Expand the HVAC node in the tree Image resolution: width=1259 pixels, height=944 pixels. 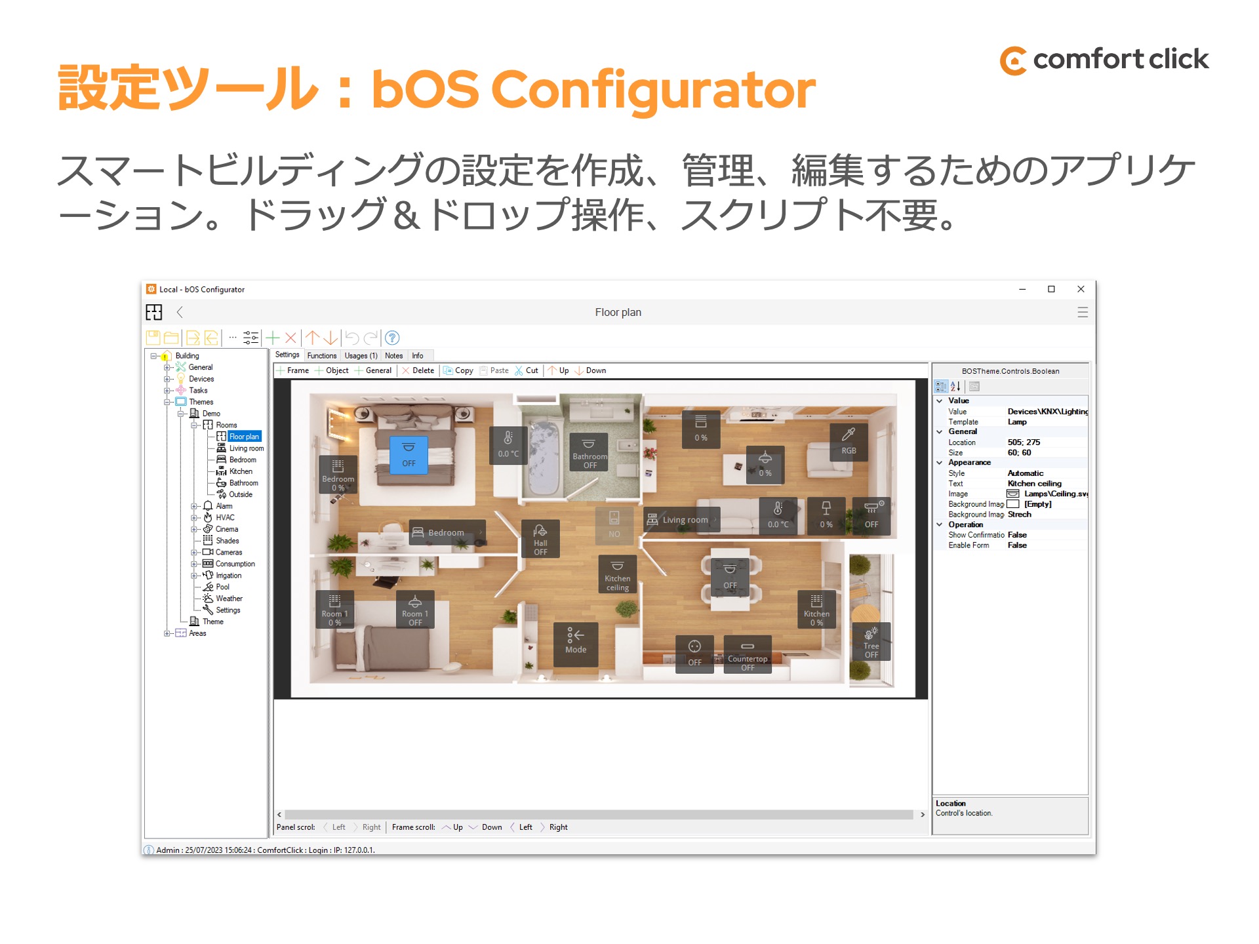tap(195, 518)
